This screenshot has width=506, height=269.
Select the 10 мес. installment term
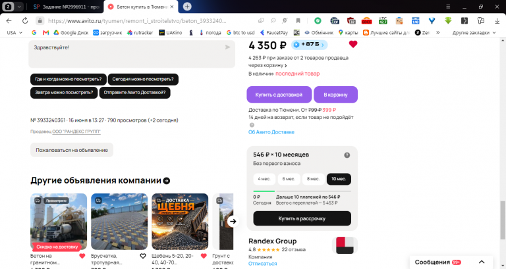click(x=339, y=179)
